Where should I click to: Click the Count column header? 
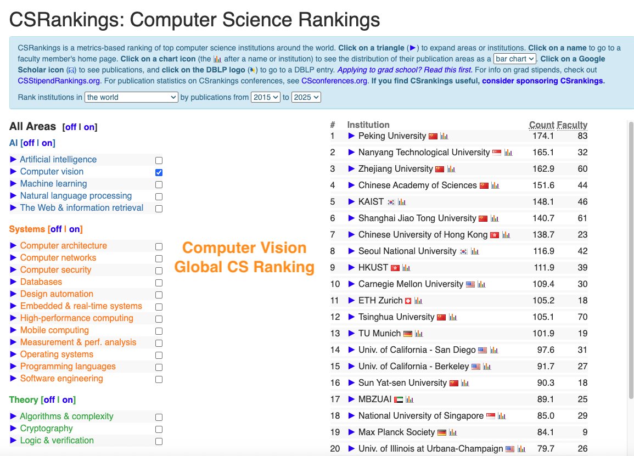pos(541,125)
